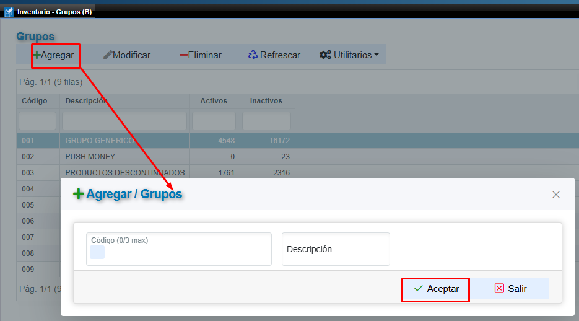Click the 16172 Inactivos value

pos(279,141)
